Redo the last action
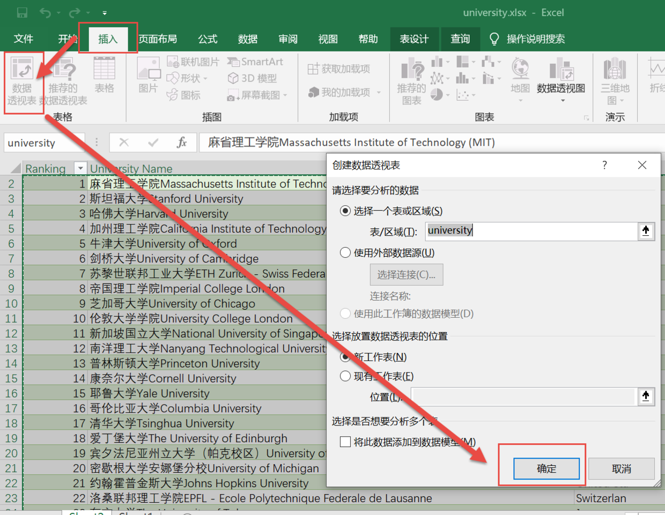 (x=75, y=12)
